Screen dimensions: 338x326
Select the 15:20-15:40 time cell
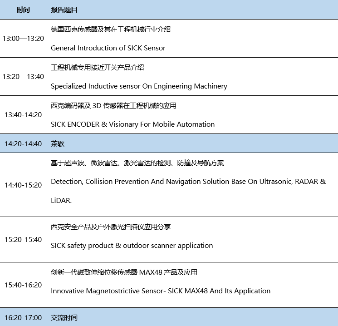pos(23,239)
